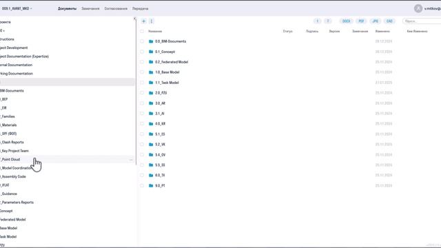
Task: Apply the CAD file type filter
Action: (389, 21)
